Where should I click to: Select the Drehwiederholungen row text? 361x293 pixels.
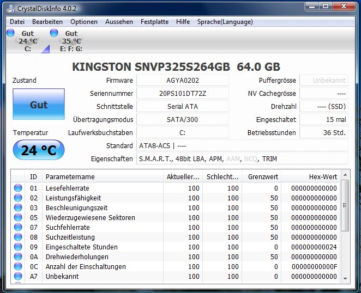click(x=77, y=257)
